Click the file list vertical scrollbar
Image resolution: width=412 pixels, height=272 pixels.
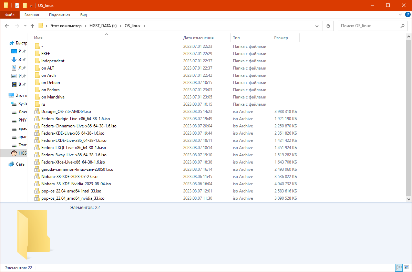[x=409, y=118]
